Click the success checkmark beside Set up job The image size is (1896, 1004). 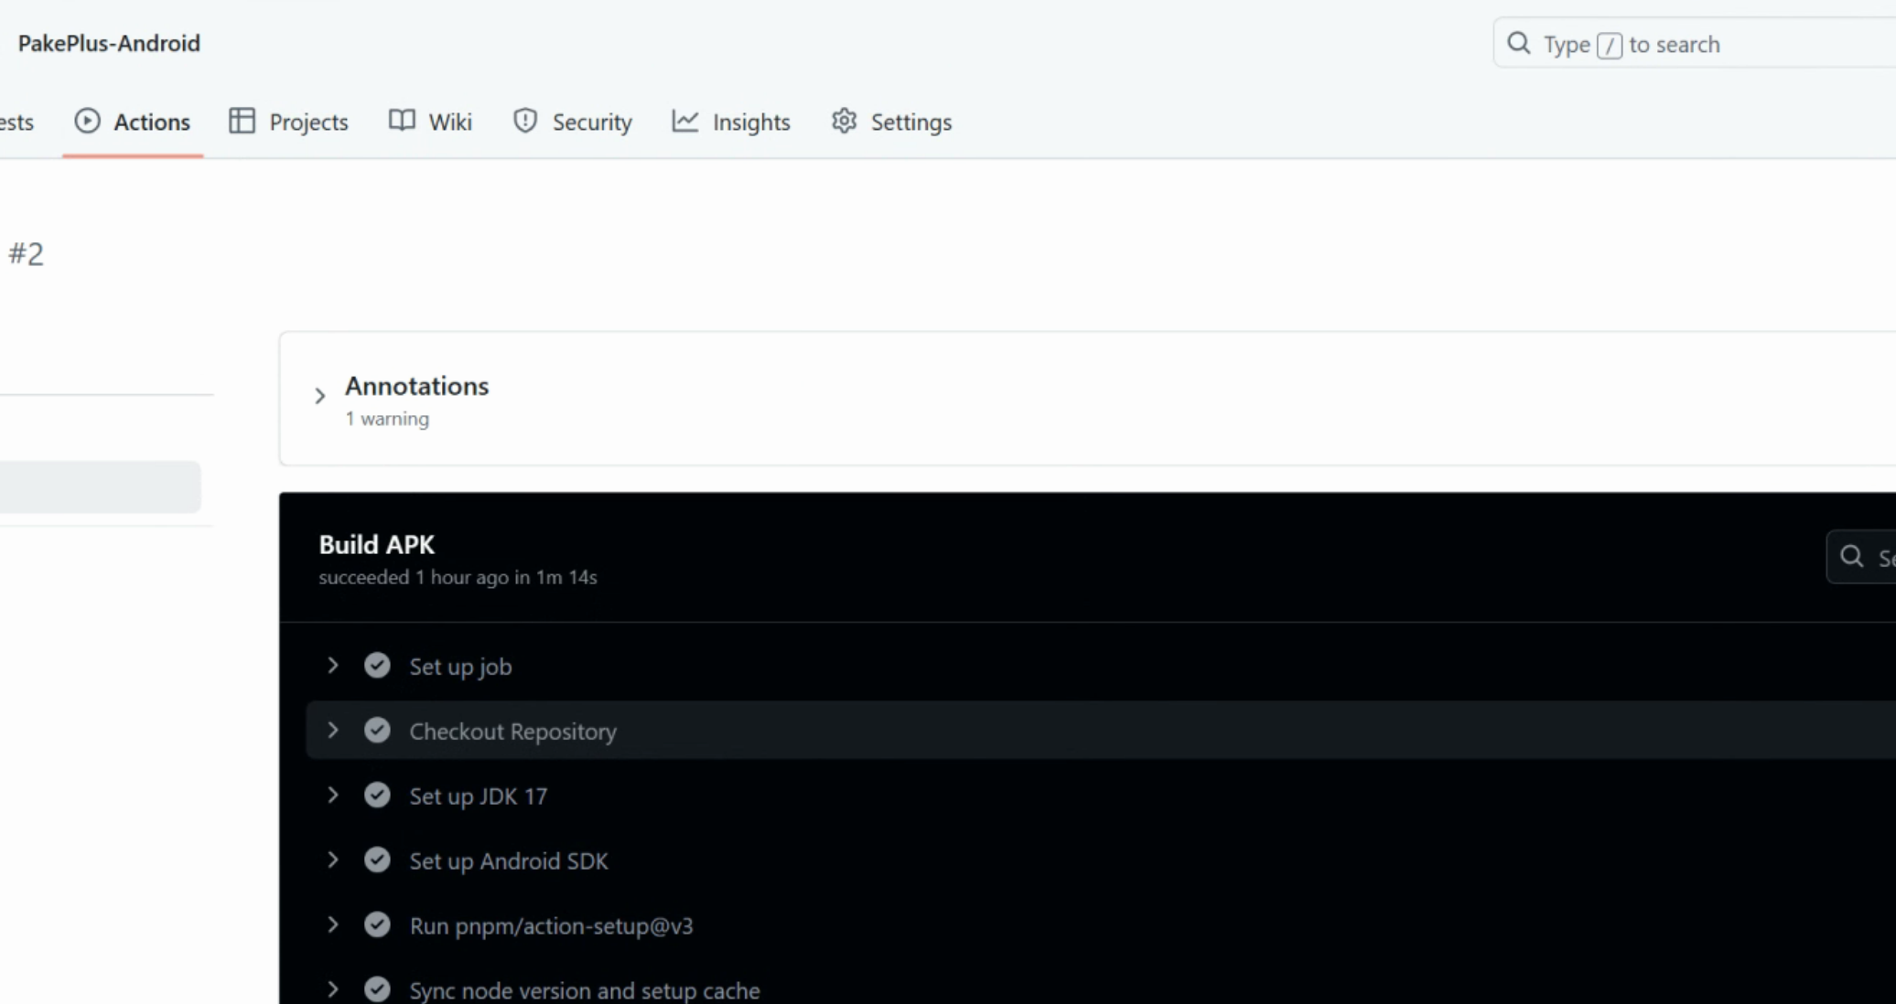378,665
